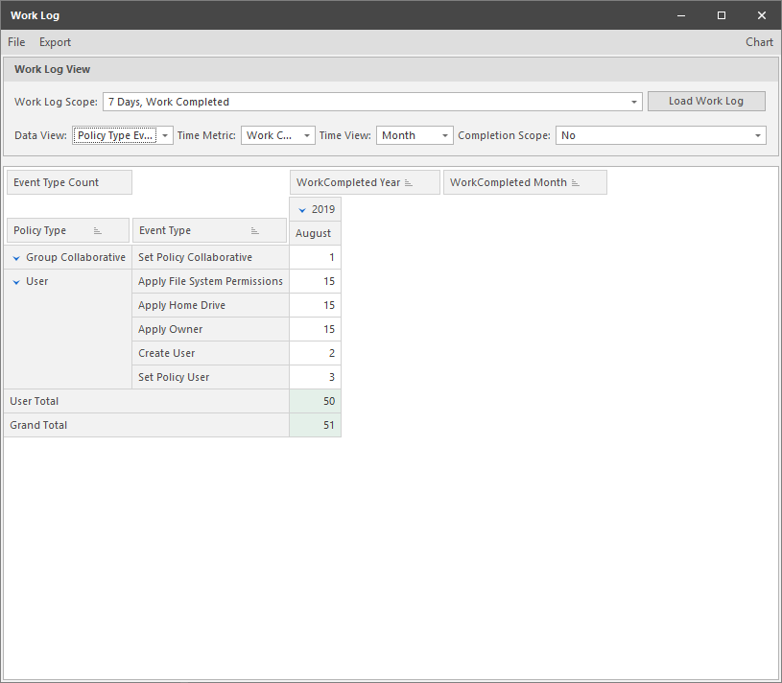Open the Work Log Scope dropdown

633,101
